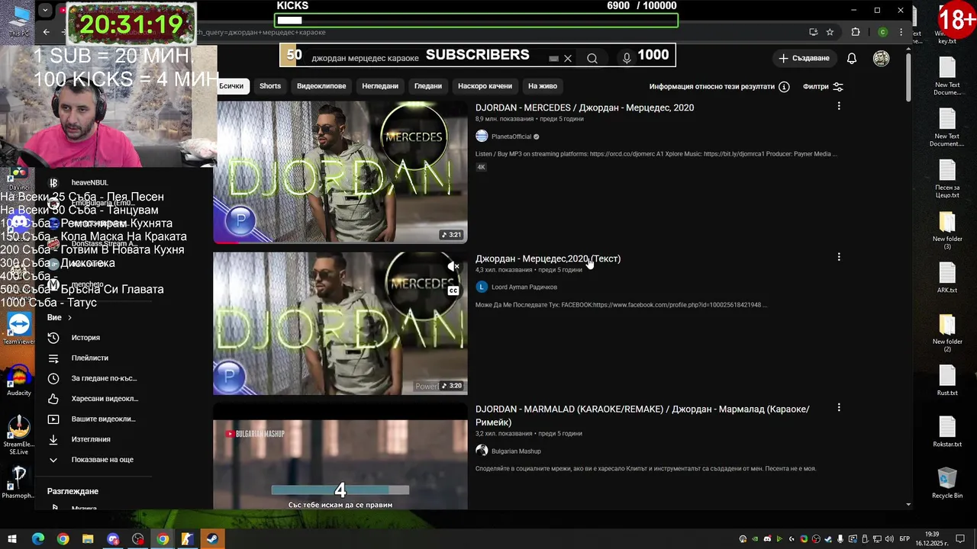Open Харесани видеоклипове sidebar item
Image resolution: width=977 pixels, height=549 pixels.
93,399
